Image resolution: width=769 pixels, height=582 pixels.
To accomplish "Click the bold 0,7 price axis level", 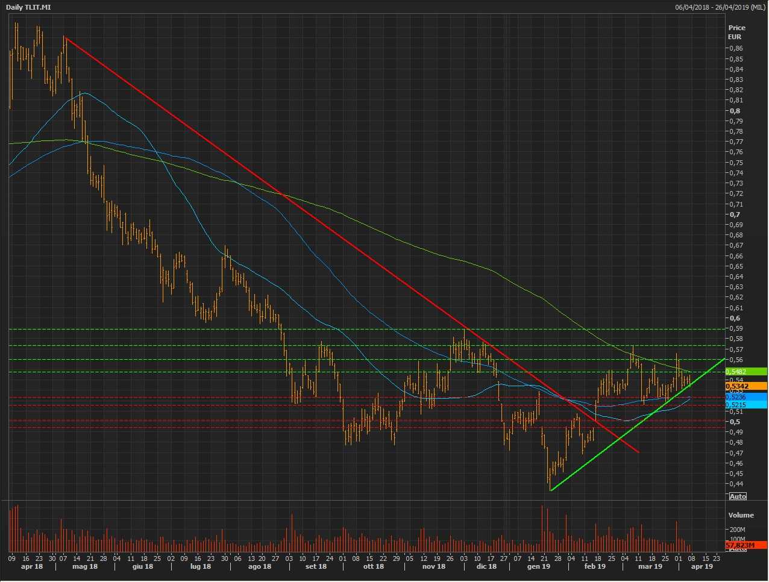I will coord(735,214).
